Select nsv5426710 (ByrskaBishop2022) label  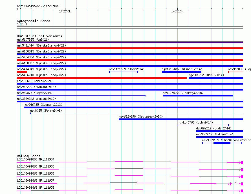coord(41,75)
